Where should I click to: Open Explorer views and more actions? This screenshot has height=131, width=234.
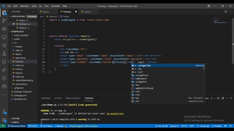click(x=33, y=12)
